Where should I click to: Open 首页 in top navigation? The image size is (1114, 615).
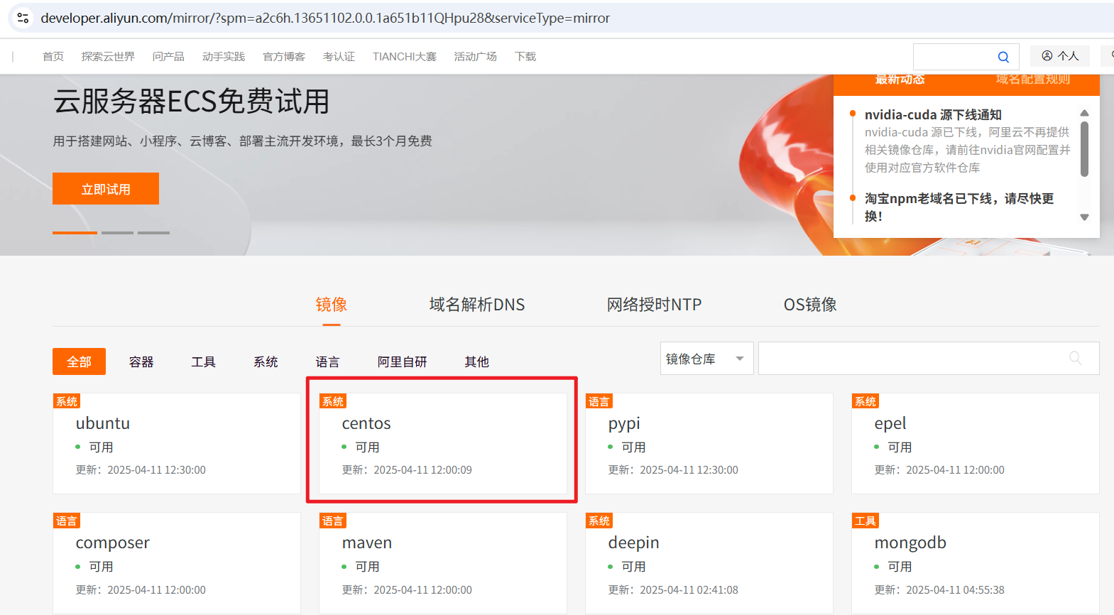tap(53, 56)
